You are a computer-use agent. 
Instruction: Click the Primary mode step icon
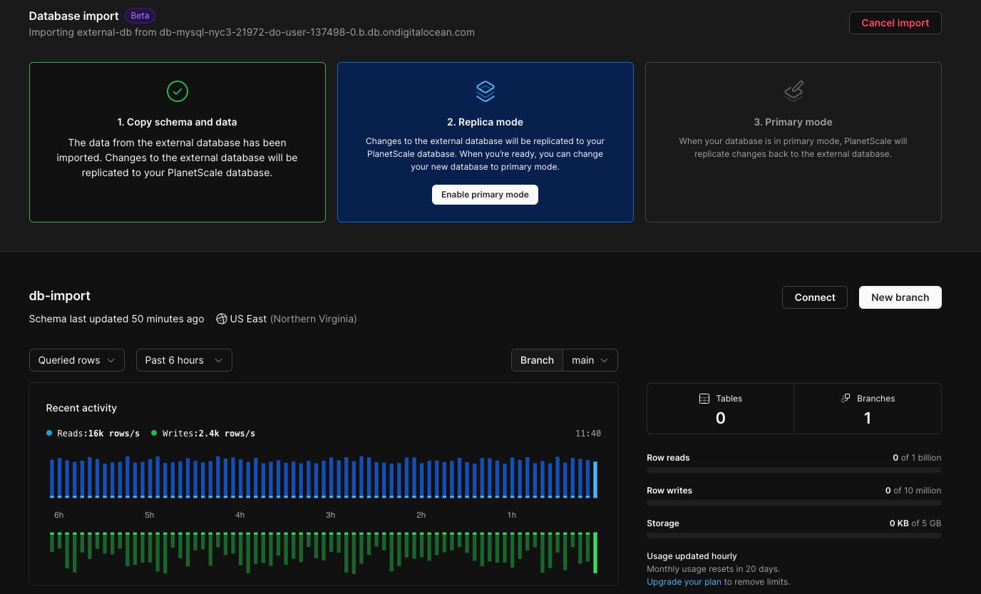click(x=793, y=91)
